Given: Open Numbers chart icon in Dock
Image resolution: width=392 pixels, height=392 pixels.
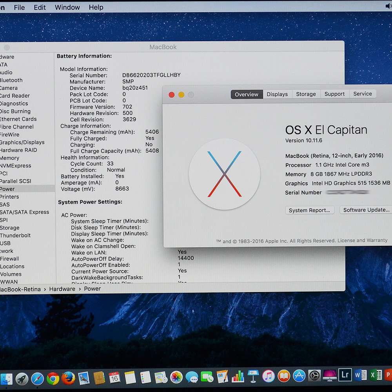Looking at the screenshot, I should tap(238, 376).
